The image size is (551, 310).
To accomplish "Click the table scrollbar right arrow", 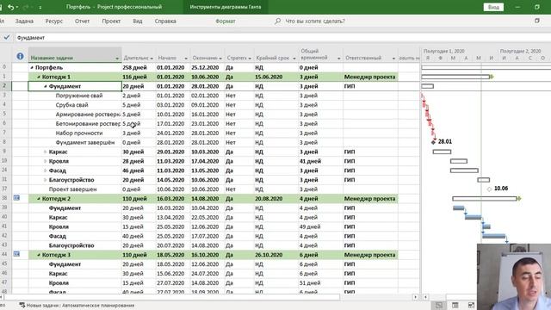I will point(415,297).
